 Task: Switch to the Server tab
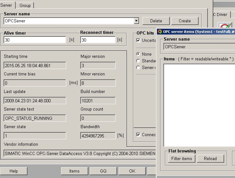6,5
